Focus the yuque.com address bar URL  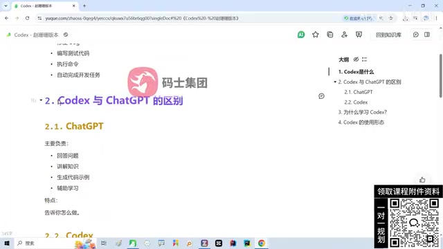pyautogui.click(x=142, y=18)
